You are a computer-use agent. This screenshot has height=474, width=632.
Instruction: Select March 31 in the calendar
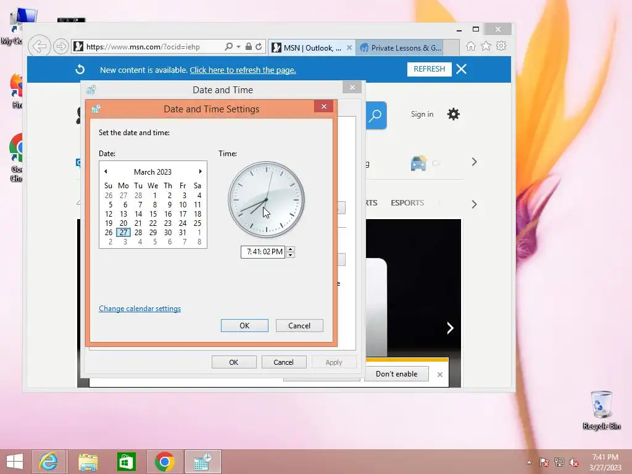[x=183, y=233]
